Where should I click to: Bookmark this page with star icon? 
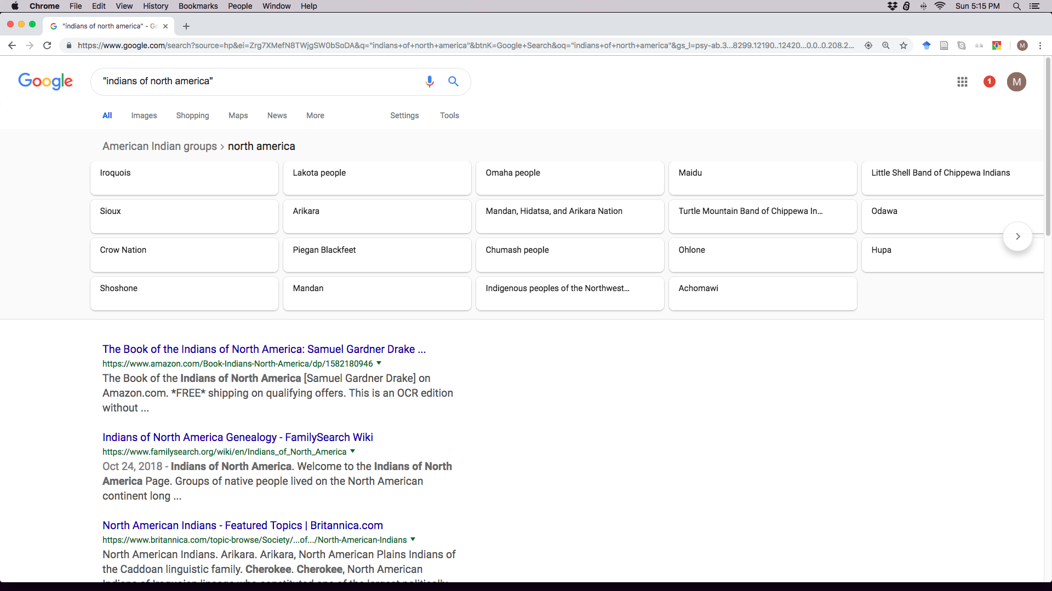click(x=904, y=45)
